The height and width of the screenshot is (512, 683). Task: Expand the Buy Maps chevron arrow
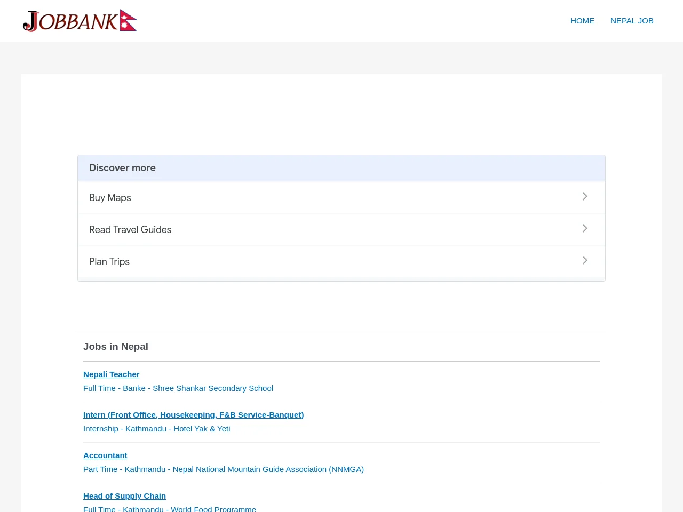[585, 197]
